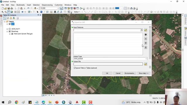187x105 pixels.
Task: Collapse the dc4 layer legend
Action: point(7,24)
